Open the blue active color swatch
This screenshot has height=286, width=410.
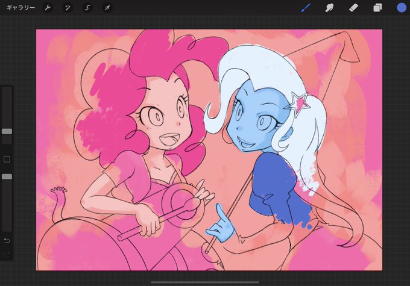402,8
